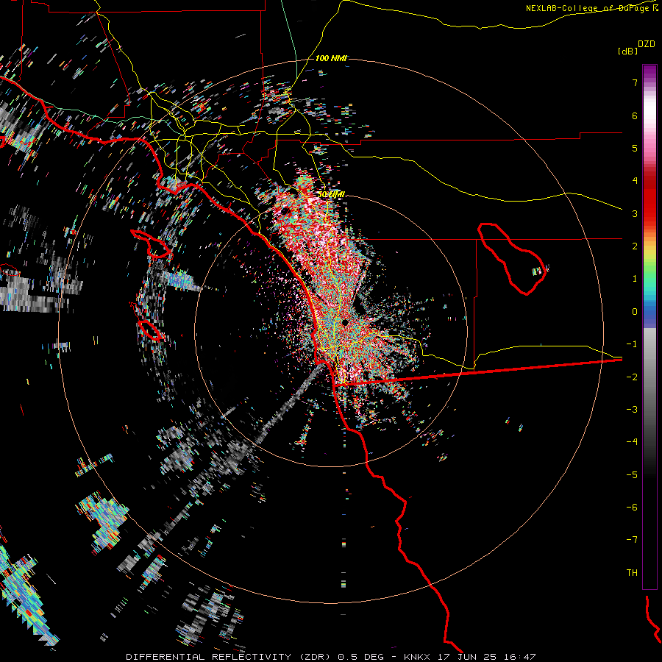This screenshot has height=662, width=662.
Task: Click the "DIFFERENTIAL REFLECTIVITY (ZDR)" product title
Action: pyautogui.click(x=229, y=657)
